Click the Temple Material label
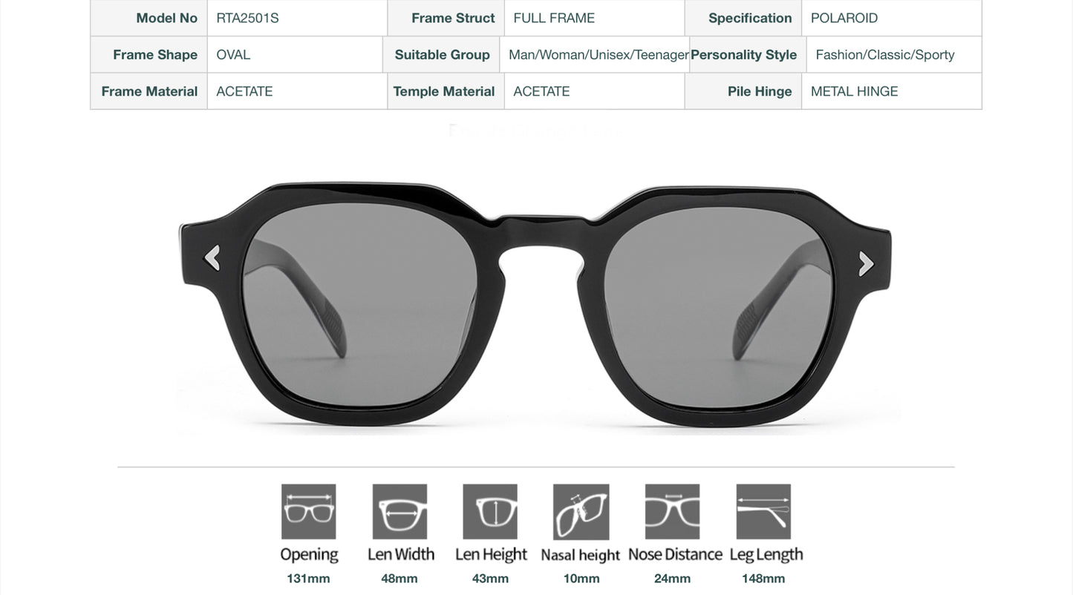The width and height of the screenshot is (1073, 595). pos(443,91)
